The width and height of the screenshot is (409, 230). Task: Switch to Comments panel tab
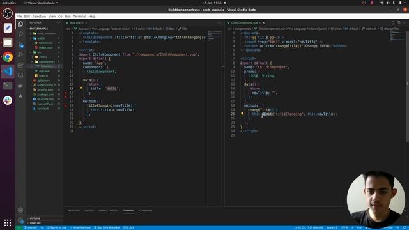pyautogui.click(x=146, y=210)
